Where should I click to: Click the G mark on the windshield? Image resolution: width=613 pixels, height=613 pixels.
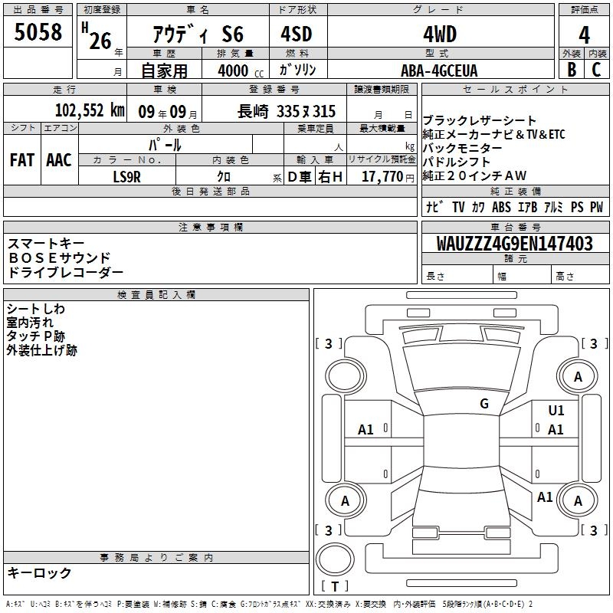(484, 404)
